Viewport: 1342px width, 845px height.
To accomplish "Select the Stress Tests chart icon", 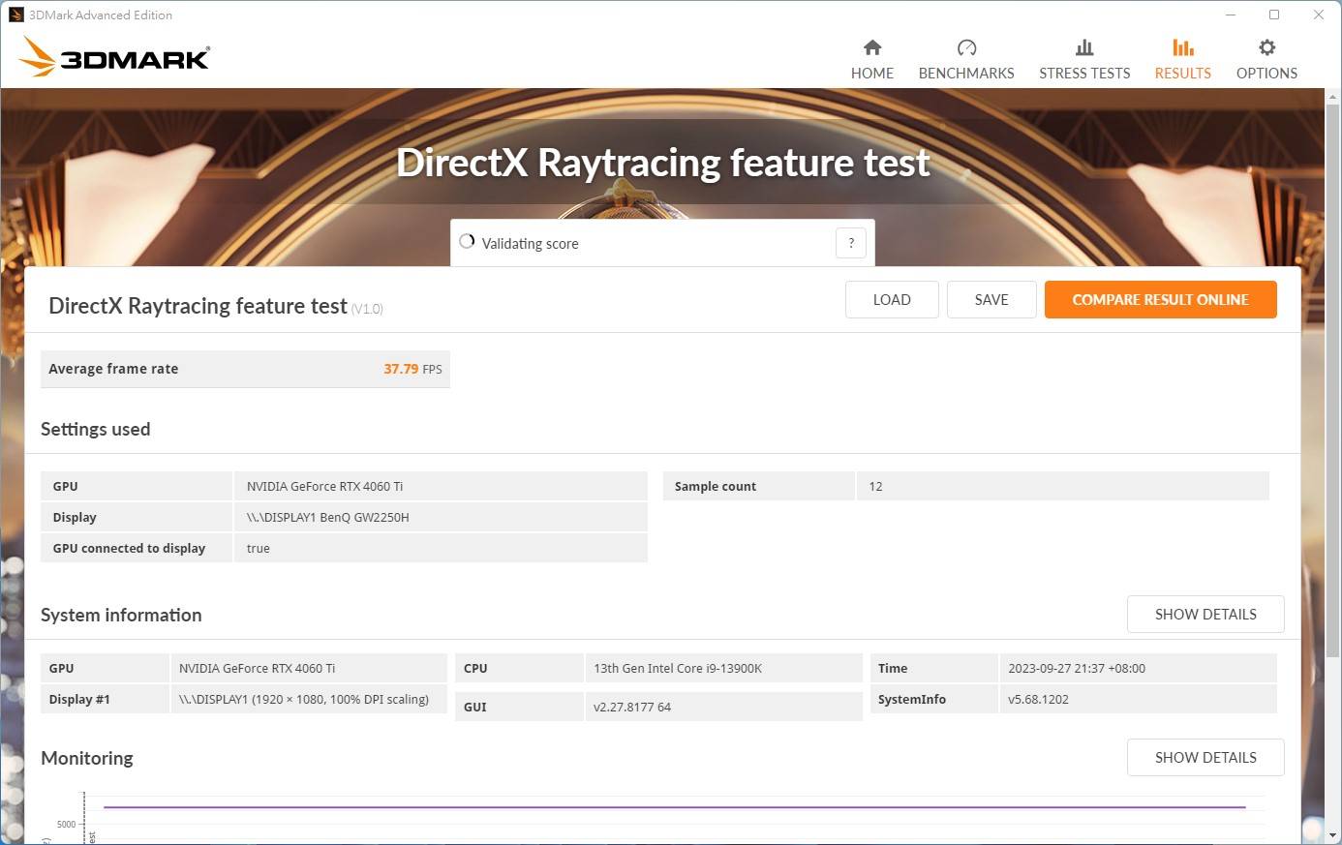I will [1084, 47].
